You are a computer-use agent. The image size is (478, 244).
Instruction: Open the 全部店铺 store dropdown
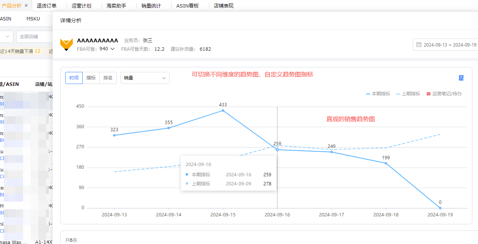(34, 37)
